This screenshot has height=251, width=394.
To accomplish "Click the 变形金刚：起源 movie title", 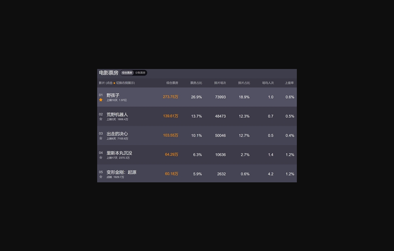I will (121, 172).
